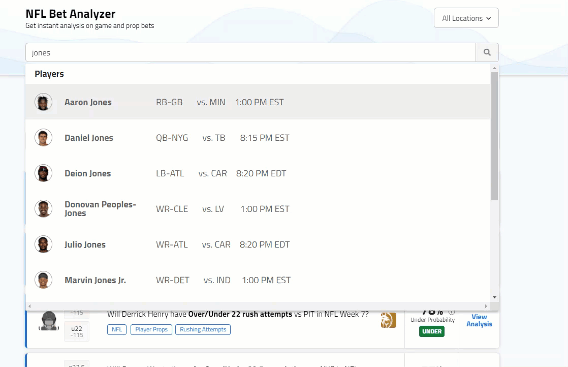Select Aaron Jones from player results
568x367 pixels.
tap(258, 102)
